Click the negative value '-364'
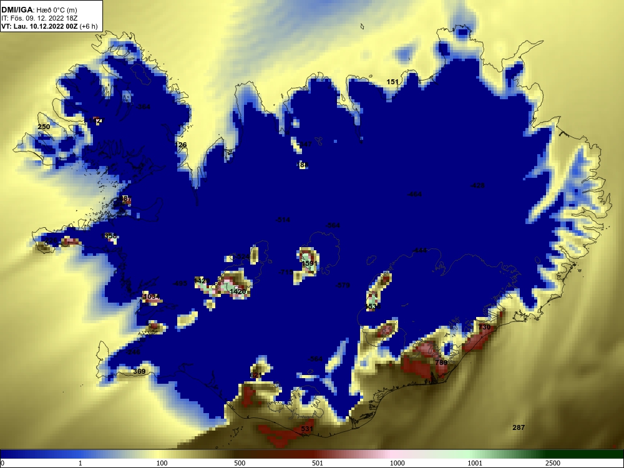 click(143, 107)
